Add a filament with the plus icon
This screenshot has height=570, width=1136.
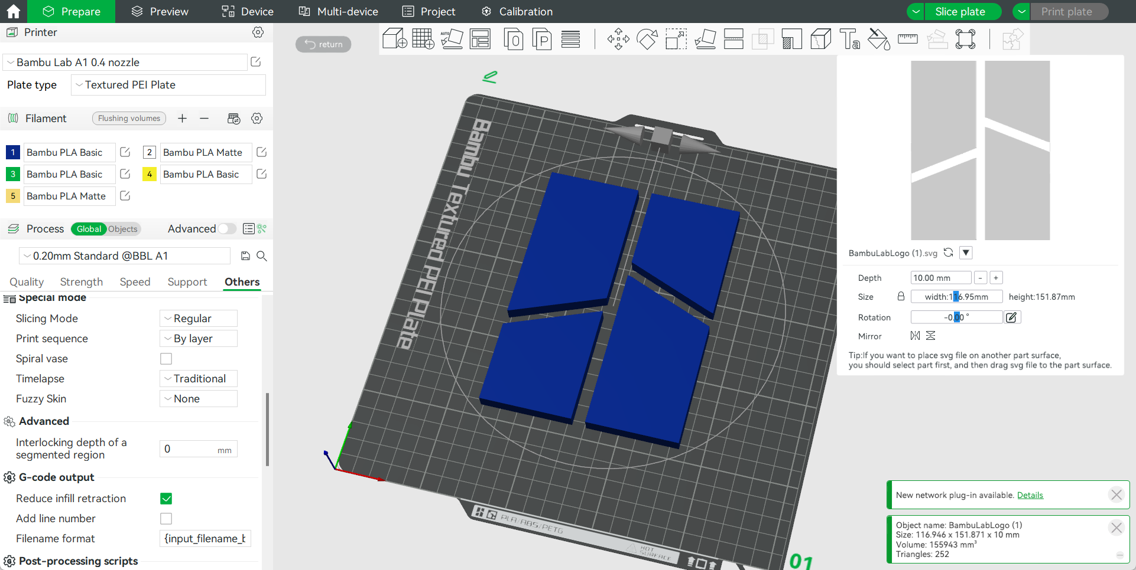[182, 119]
